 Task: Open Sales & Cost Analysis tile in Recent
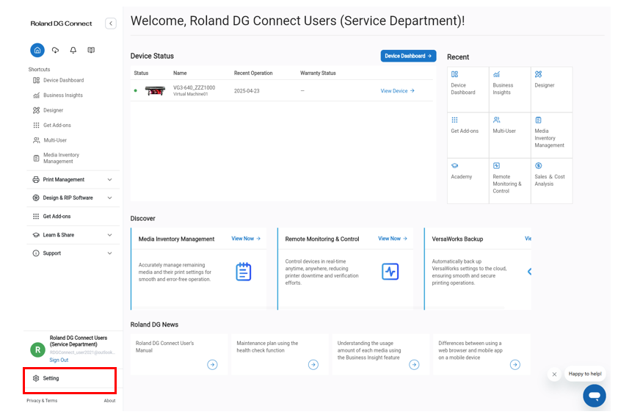click(552, 181)
